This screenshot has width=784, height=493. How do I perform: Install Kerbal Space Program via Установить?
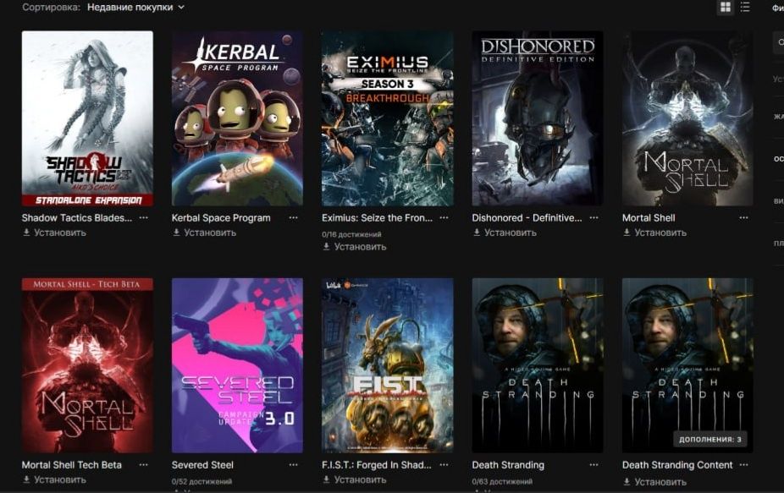[205, 233]
